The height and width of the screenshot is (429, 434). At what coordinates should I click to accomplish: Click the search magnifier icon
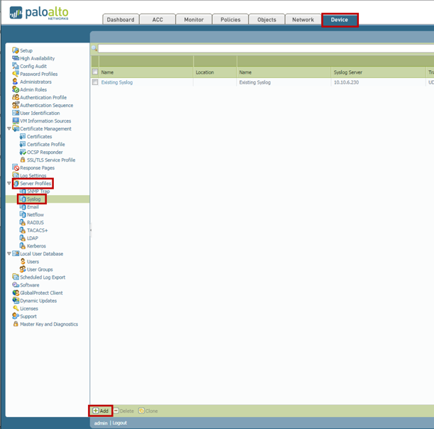[x=94, y=48]
